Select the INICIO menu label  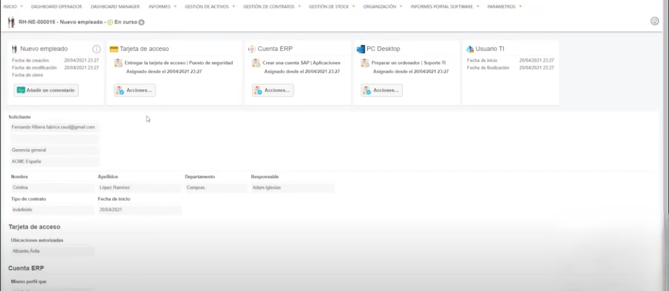point(10,7)
